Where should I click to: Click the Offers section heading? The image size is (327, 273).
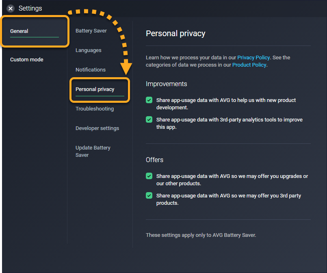pyautogui.click(x=155, y=160)
